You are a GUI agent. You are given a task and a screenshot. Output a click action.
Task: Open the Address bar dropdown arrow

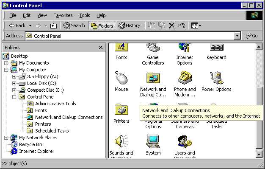(x=237, y=36)
